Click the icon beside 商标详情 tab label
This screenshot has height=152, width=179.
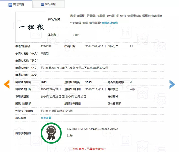pyautogui.click(x=7, y=5)
